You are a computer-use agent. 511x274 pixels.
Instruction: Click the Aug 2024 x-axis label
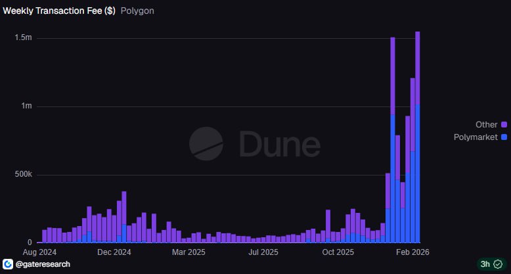[x=39, y=252]
